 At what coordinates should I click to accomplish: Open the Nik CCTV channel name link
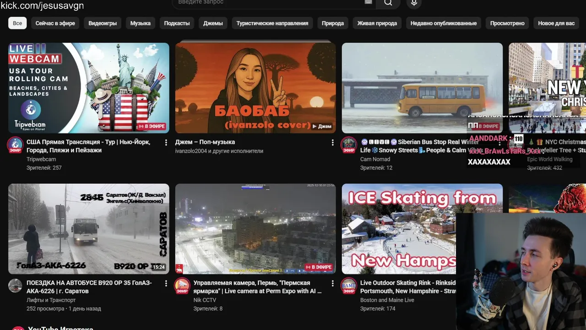coord(205,300)
